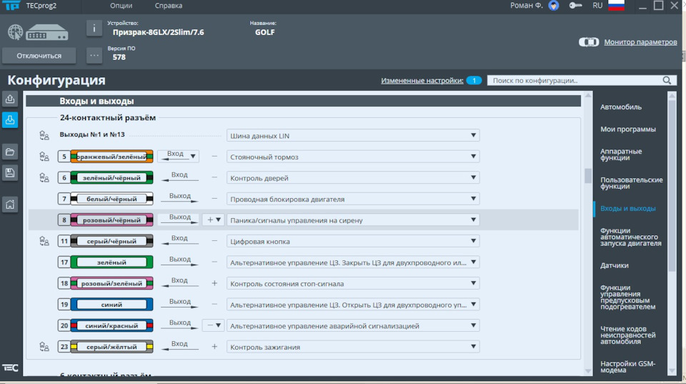Click the синий wire on pin 19
Screen dimensions: 686x384
point(111,305)
